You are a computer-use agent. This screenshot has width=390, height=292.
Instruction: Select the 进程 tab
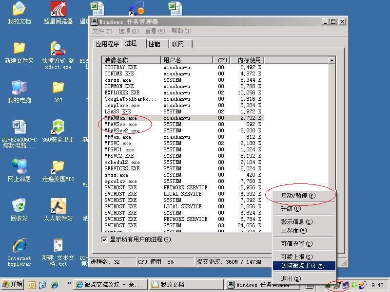point(133,43)
